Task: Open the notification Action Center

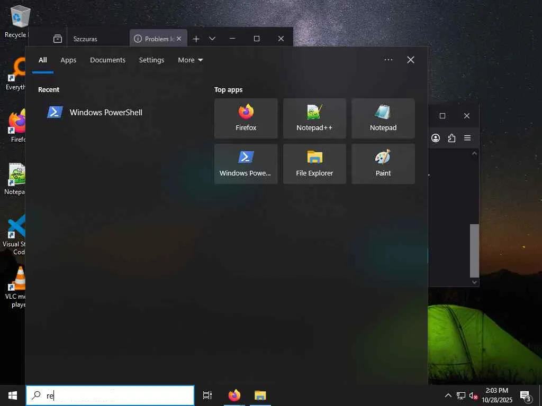Action: click(525, 395)
